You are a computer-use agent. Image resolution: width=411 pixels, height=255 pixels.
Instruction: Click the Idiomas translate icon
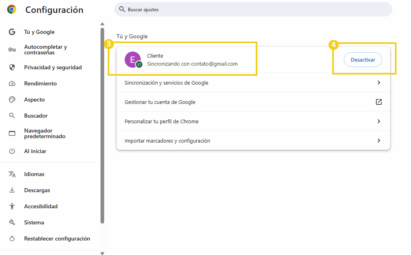12,174
